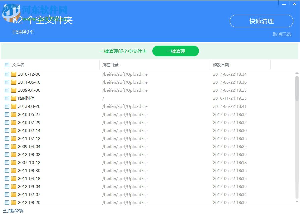Click the folder icon beside 2011-02-07
The image size is (300, 215).
point(13,194)
